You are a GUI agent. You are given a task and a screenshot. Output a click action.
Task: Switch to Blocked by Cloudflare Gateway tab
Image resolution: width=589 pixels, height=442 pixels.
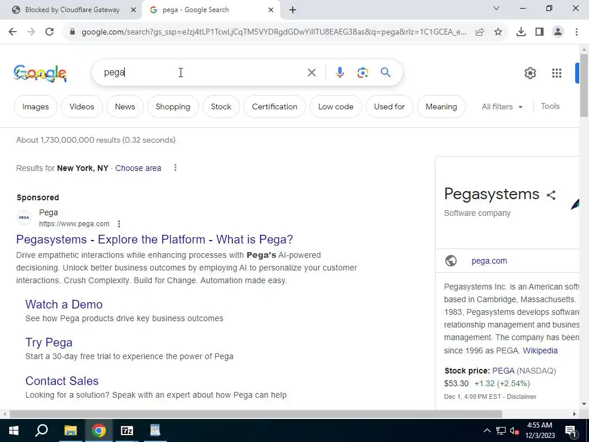[x=72, y=10]
